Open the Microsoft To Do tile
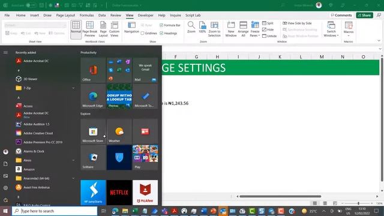 [145, 96]
